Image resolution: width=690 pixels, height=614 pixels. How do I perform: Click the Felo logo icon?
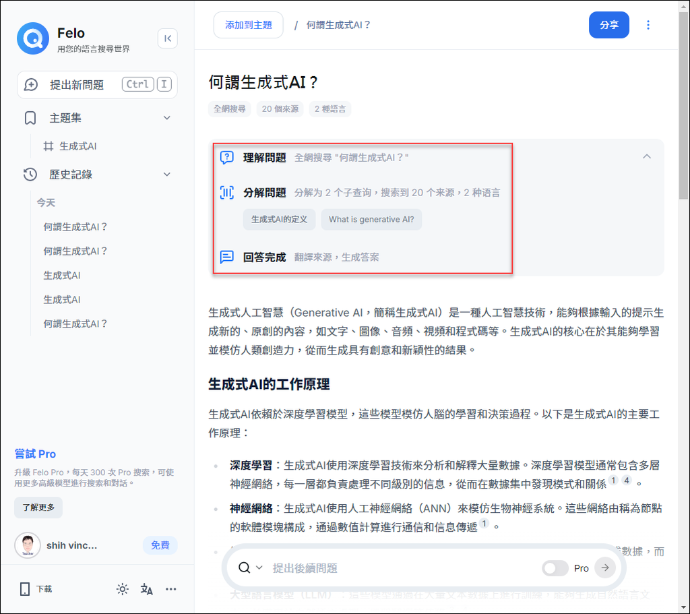point(33,38)
